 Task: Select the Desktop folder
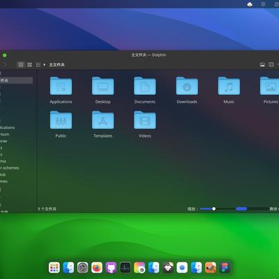point(103,90)
